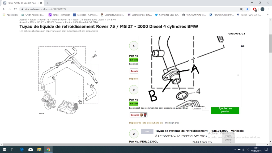Follow the MG ZT Engine breadcrumb link

pyautogui.click(x=54, y=22)
